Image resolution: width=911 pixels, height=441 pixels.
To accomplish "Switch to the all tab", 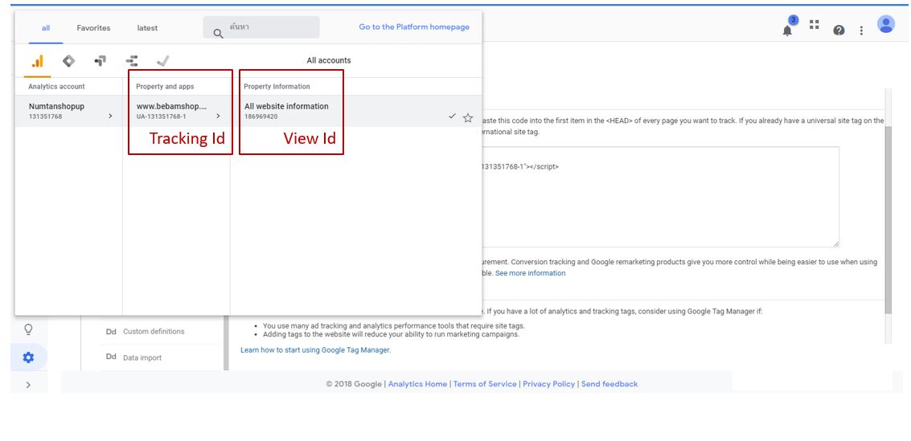I will click(46, 28).
